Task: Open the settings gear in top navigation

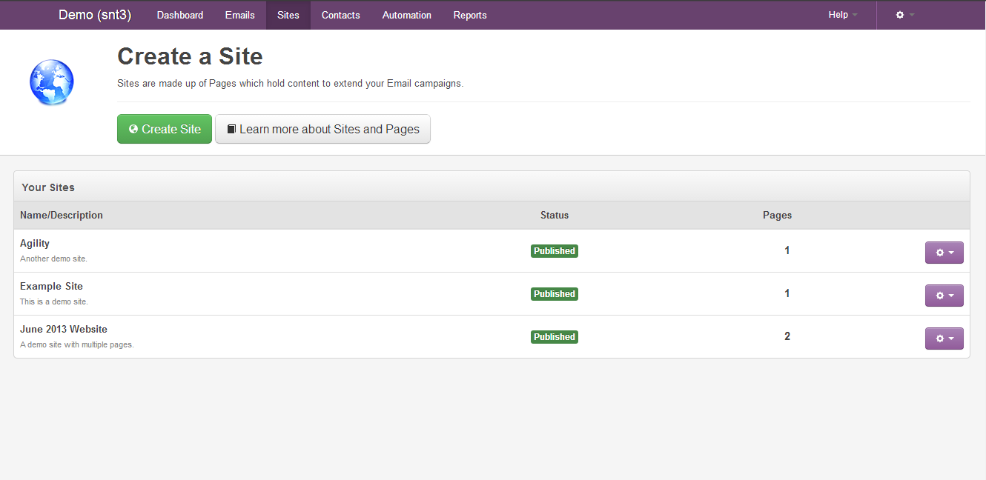Action: click(904, 15)
